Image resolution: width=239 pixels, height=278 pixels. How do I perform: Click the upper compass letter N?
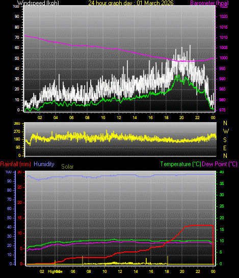225,123
